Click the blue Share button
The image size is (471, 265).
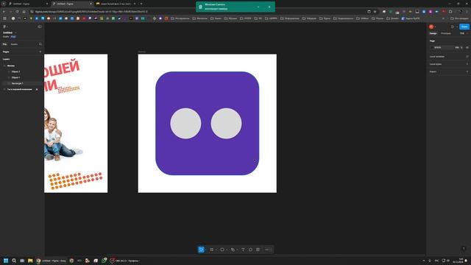point(464,26)
